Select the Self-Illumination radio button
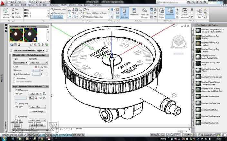 (x=14, y=74)
